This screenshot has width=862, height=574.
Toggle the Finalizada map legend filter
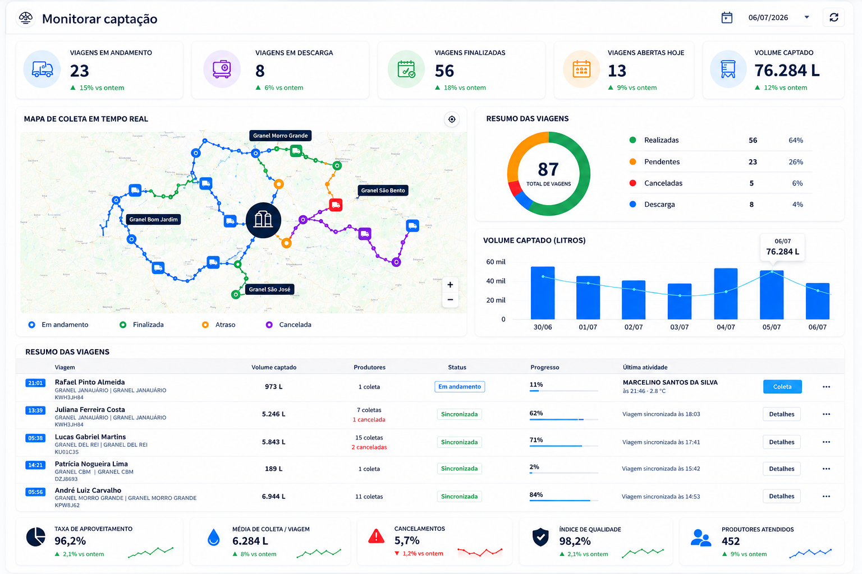click(x=141, y=325)
